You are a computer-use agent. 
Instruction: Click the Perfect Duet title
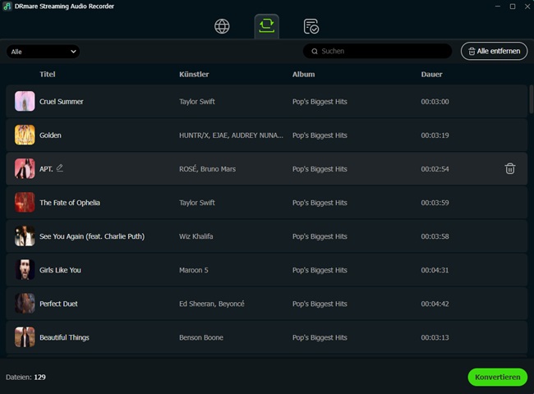coord(58,304)
